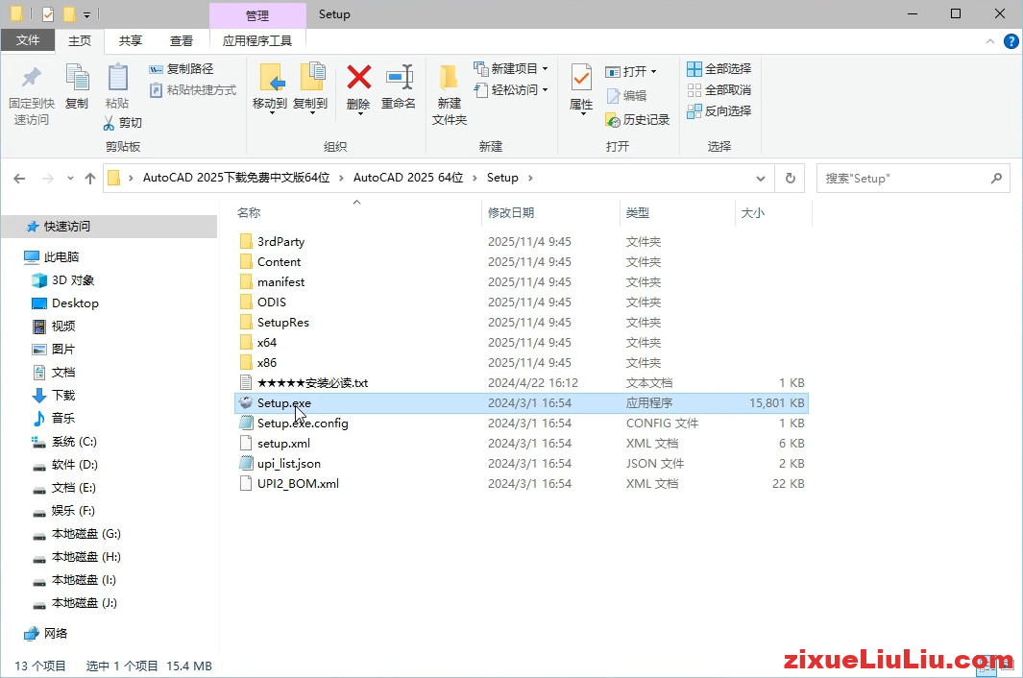Click the 全部选择 select all button
The width and height of the screenshot is (1023, 678).
(x=720, y=68)
